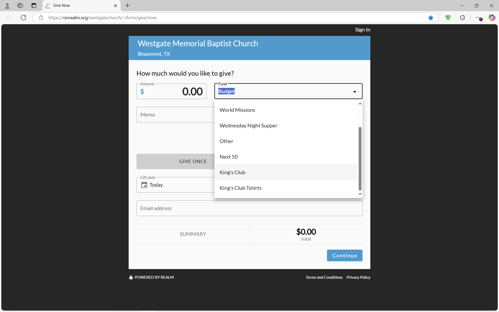Click the site lock icon beside URL
Image resolution: width=499 pixels, height=312 pixels.
click(41, 18)
